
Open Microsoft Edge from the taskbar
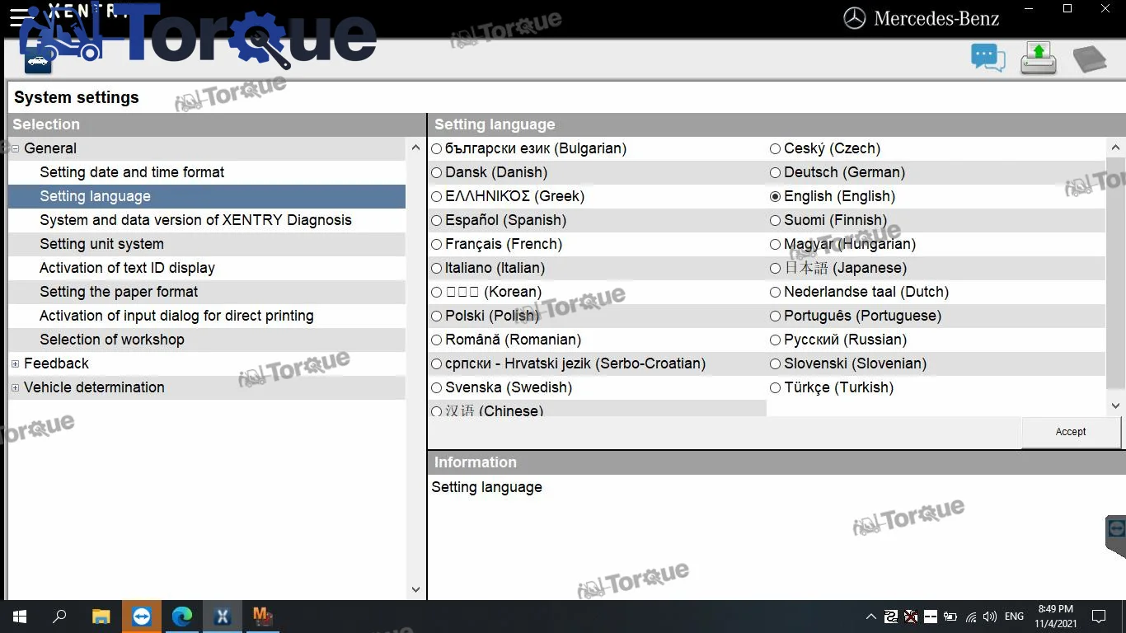click(x=182, y=617)
